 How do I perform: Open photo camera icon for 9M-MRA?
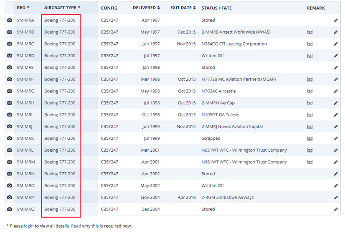coord(10,20)
